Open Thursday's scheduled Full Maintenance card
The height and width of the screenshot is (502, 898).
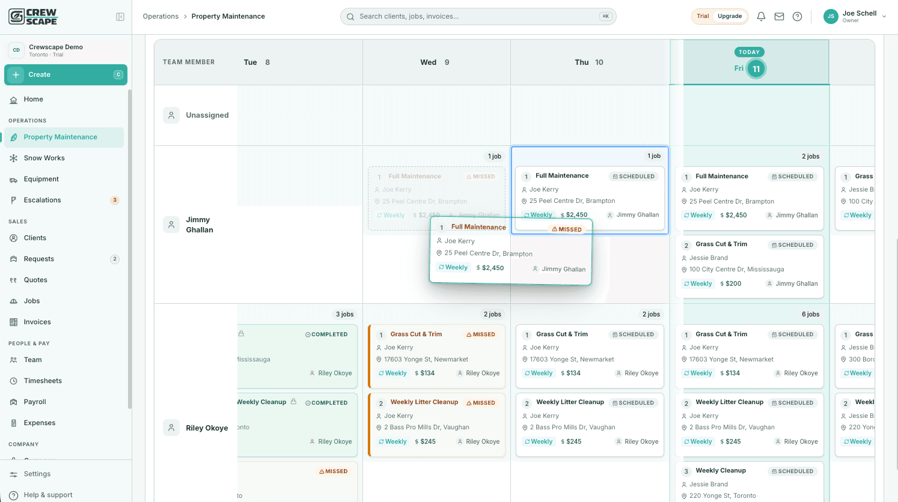590,198
